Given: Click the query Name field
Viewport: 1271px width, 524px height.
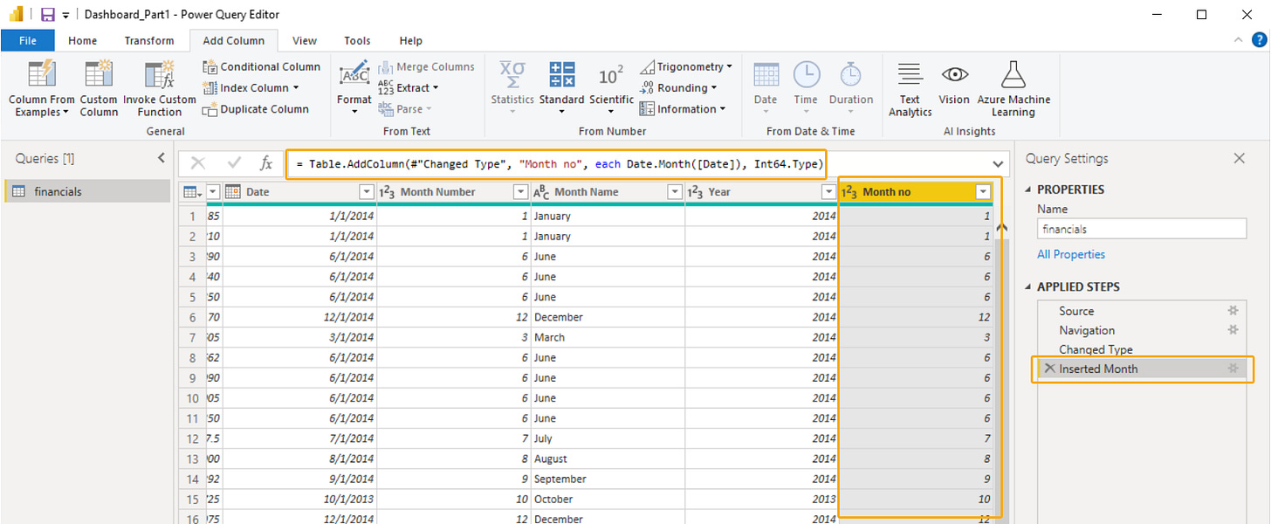Looking at the screenshot, I should click(x=1142, y=229).
